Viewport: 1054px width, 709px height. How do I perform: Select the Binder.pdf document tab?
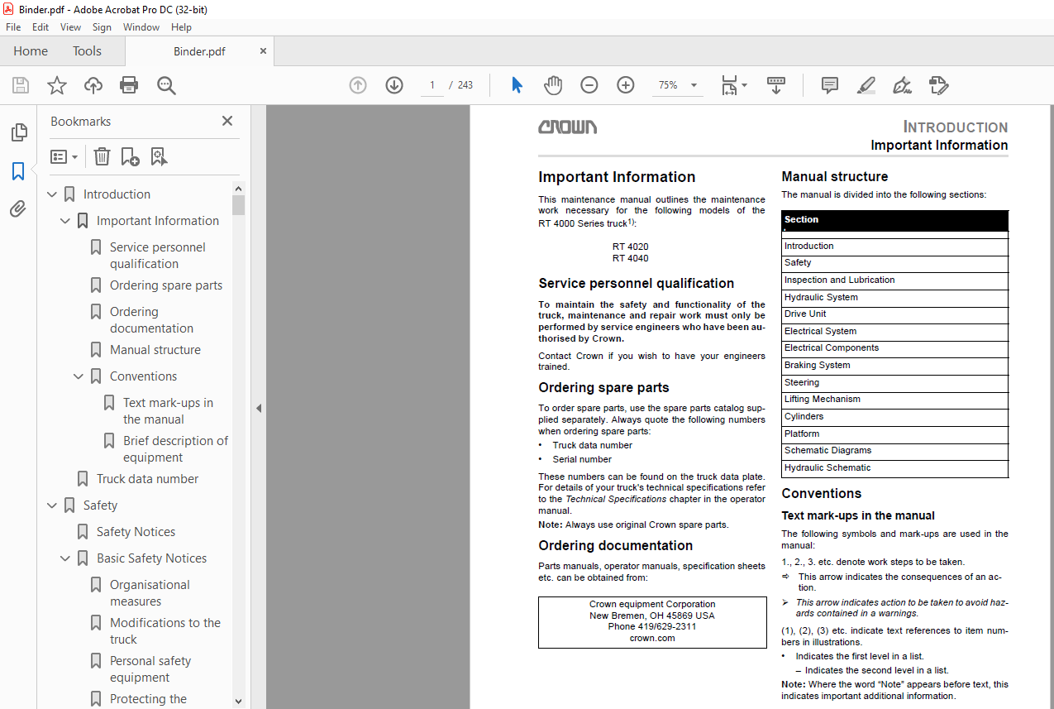pos(199,51)
